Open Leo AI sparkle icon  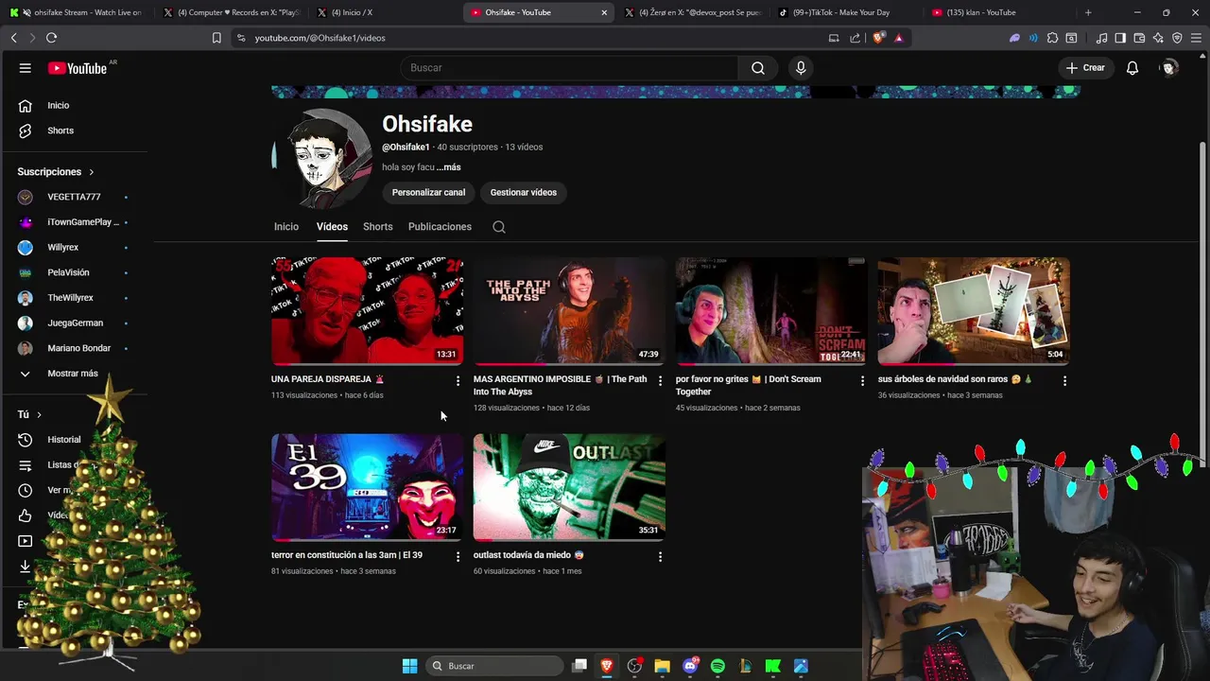[x=1158, y=38]
